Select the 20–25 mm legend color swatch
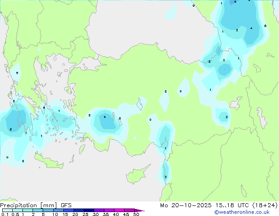 click(78, 210)
